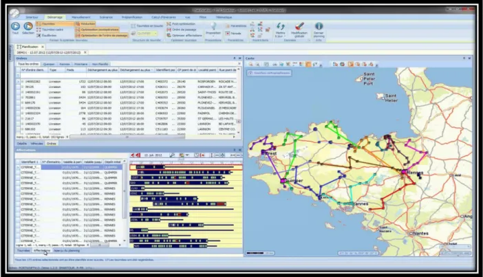Click the Rennes depot marker on map
This screenshot has height=277, width=483.
tap(403, 172)
